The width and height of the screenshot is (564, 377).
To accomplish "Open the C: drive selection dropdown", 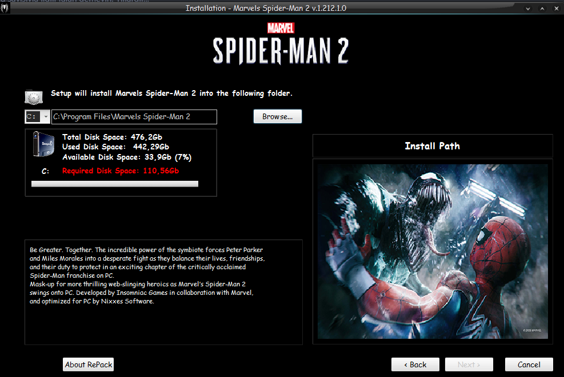I will pyautogui.click(x=37, y=117).
